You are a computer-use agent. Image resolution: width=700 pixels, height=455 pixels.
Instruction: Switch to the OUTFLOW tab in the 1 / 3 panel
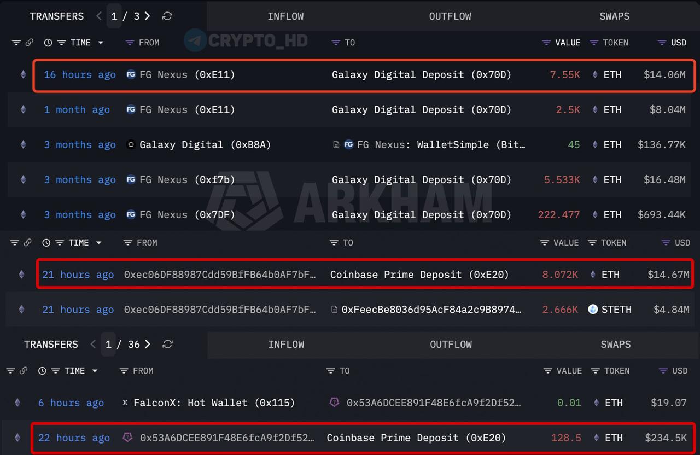(450, 16)
